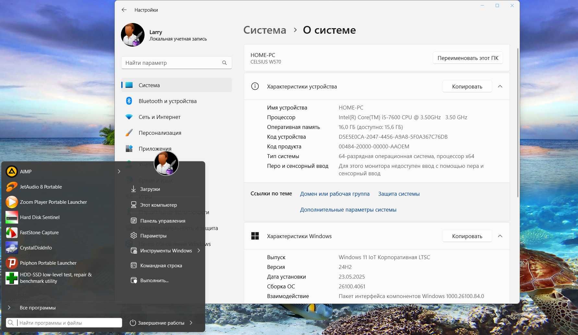
Task: Click the Этот компьютер computer icon
Action: [133, 205]
